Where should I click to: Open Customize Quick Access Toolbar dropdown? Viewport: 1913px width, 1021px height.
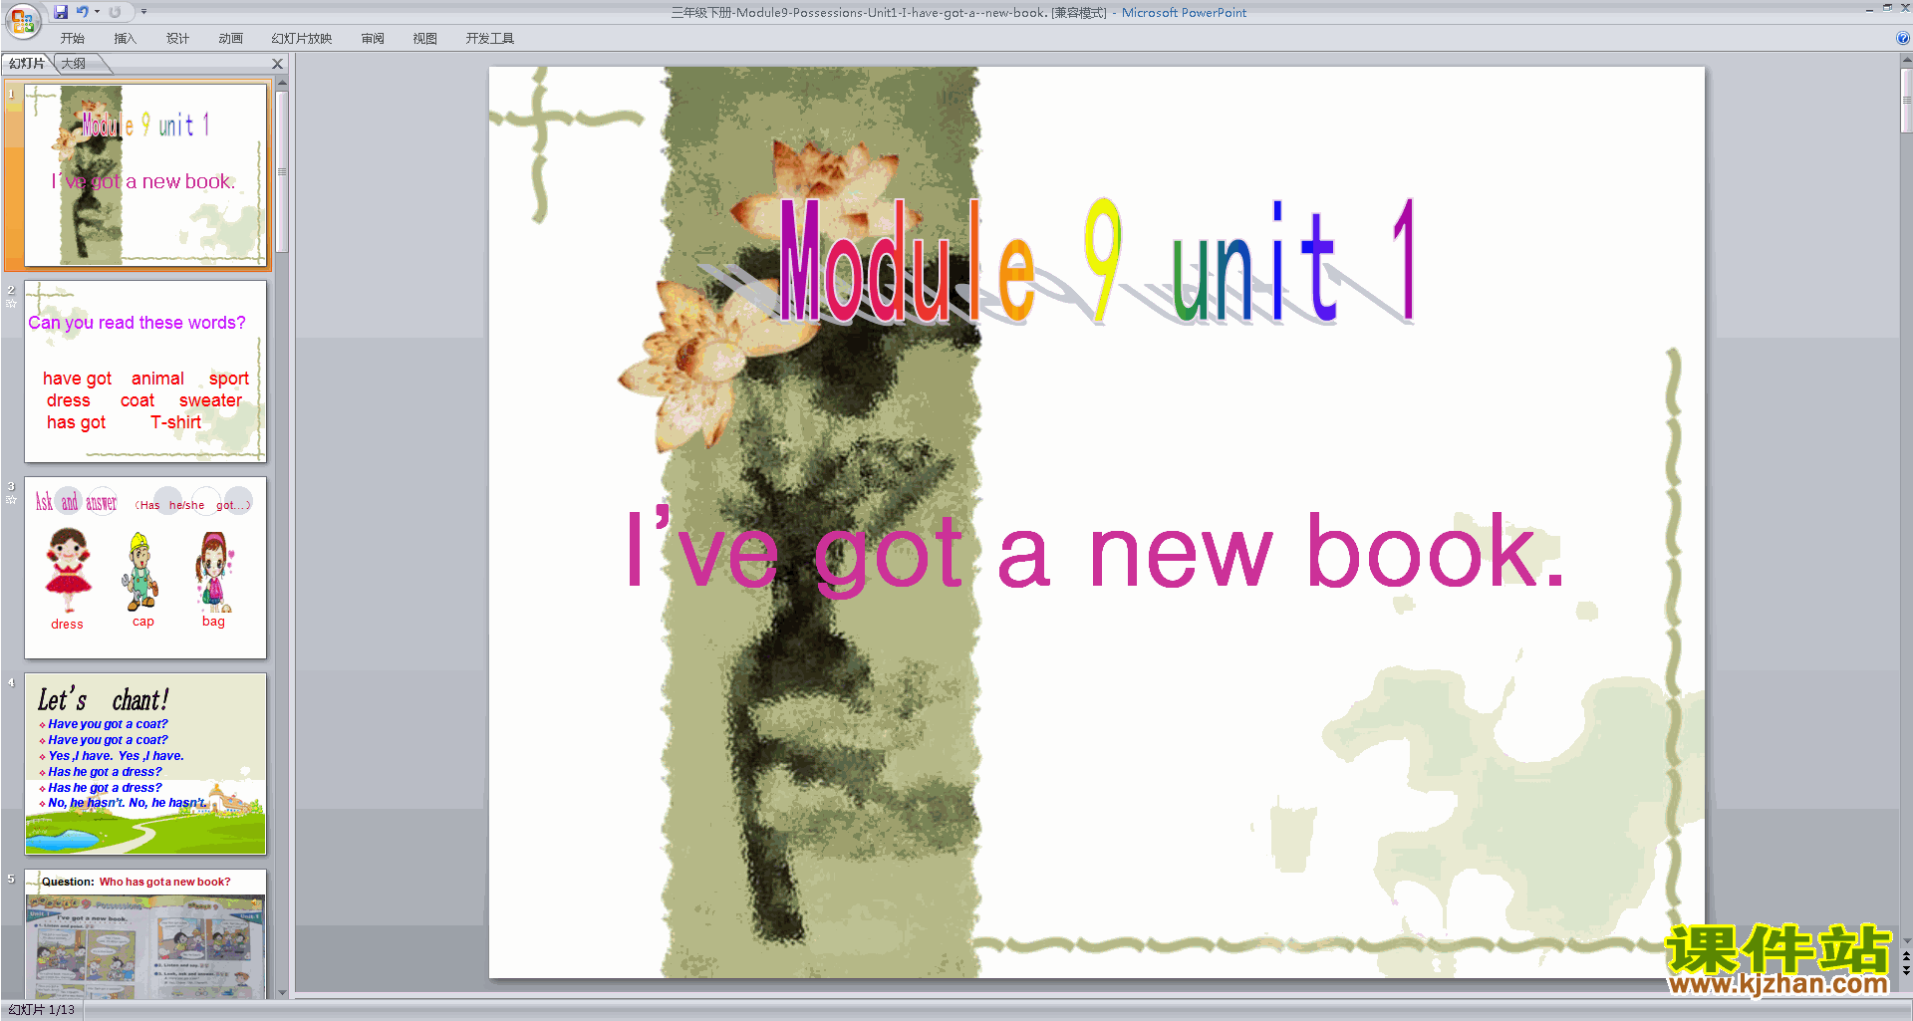[x=143, y=12]
